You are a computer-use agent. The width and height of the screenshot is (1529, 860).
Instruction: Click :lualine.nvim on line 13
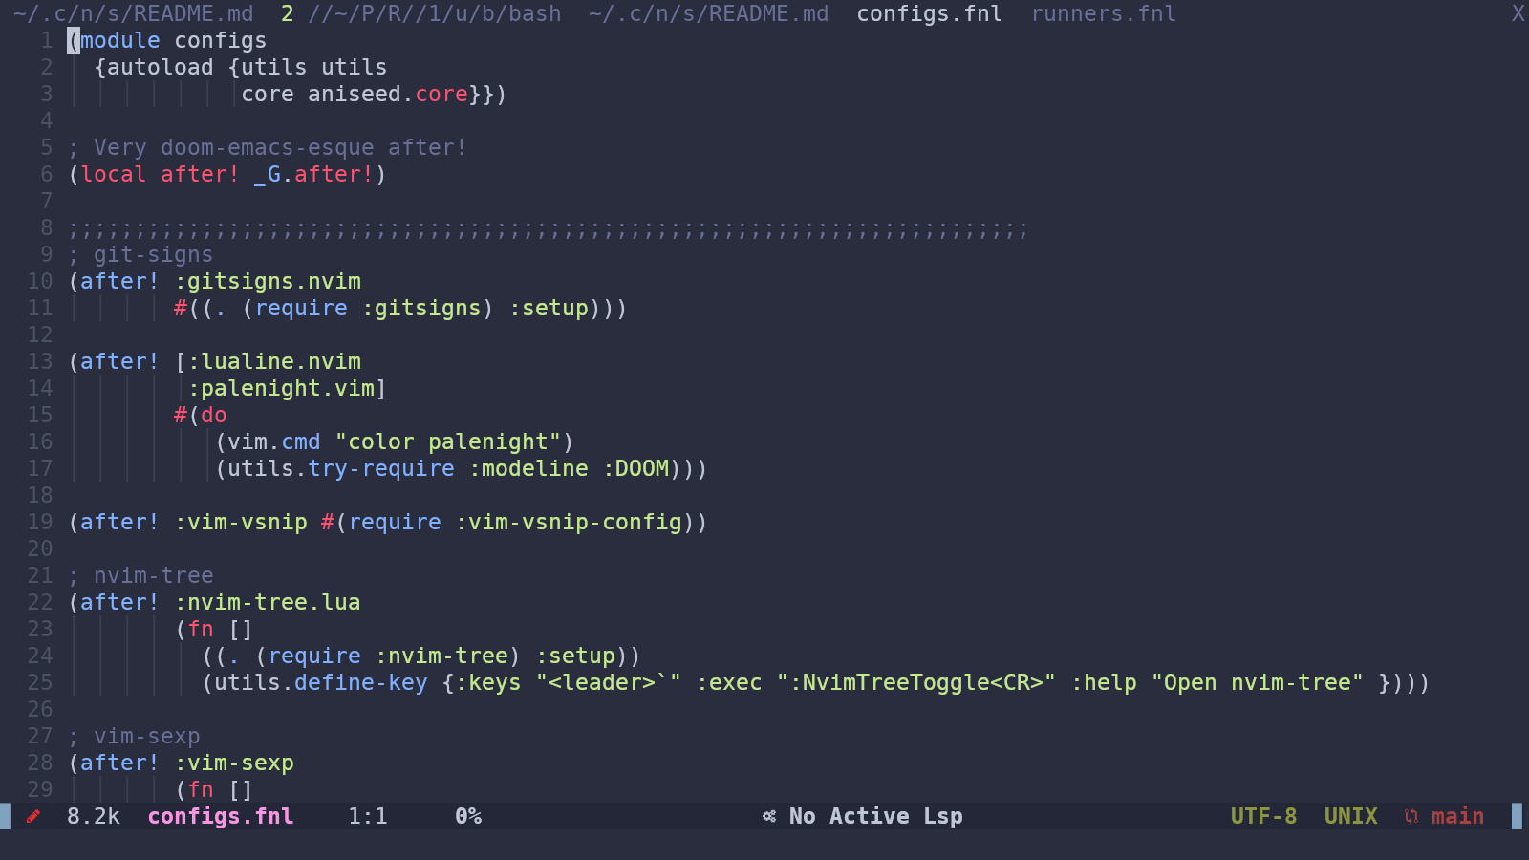click(x=274, y=361)
